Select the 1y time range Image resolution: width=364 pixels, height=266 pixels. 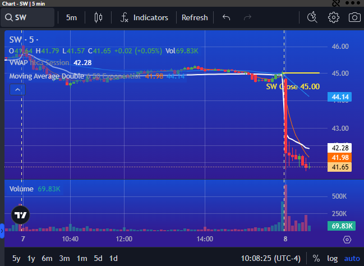[x=31, y=258]
